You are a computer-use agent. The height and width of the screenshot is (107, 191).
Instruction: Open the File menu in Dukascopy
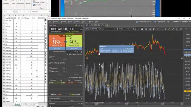50,22
